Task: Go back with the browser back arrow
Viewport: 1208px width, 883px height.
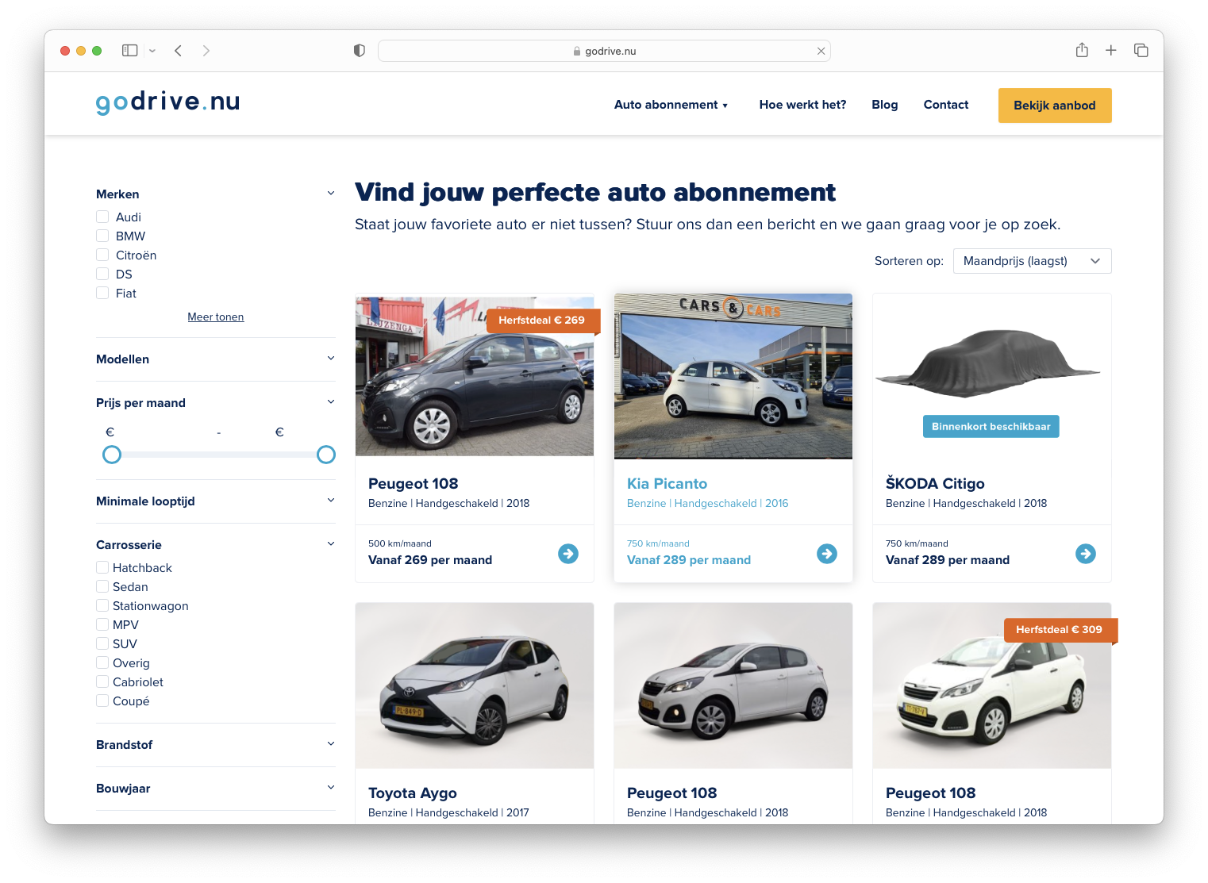Action: tap(179, 51)
